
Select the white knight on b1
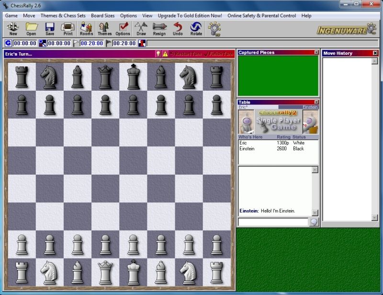click(50, 272)
